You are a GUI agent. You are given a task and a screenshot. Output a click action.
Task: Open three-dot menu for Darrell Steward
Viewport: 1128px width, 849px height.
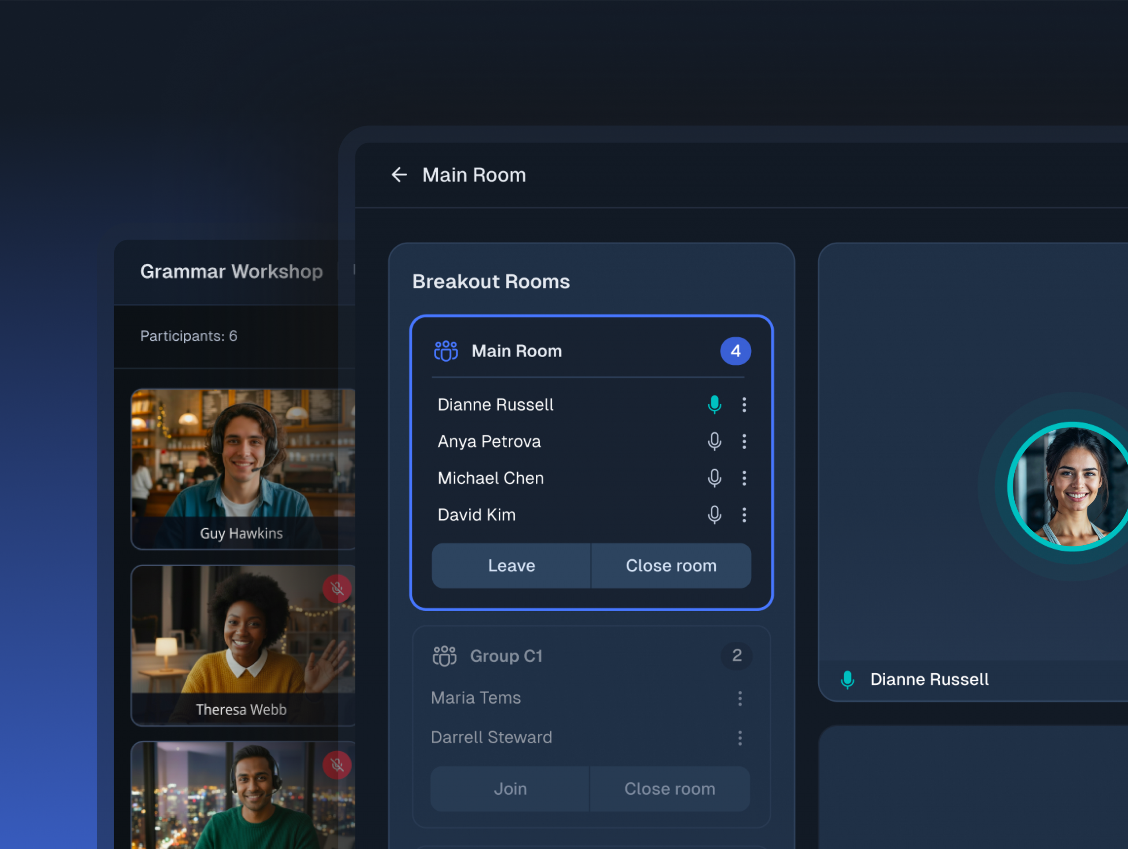tap(739, 738)
